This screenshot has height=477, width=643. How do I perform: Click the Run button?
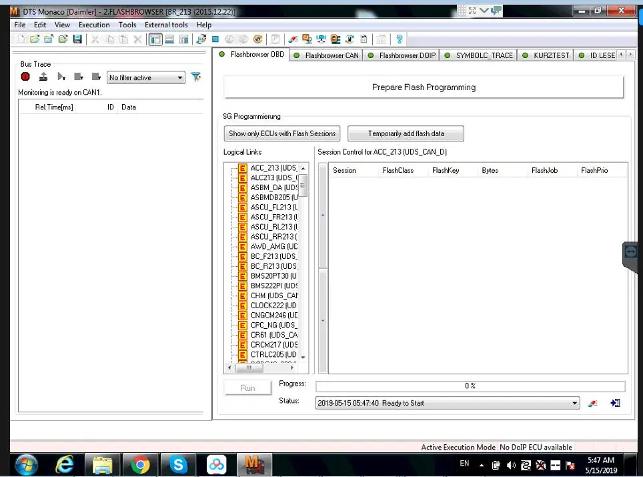click(x=247, y=388)
